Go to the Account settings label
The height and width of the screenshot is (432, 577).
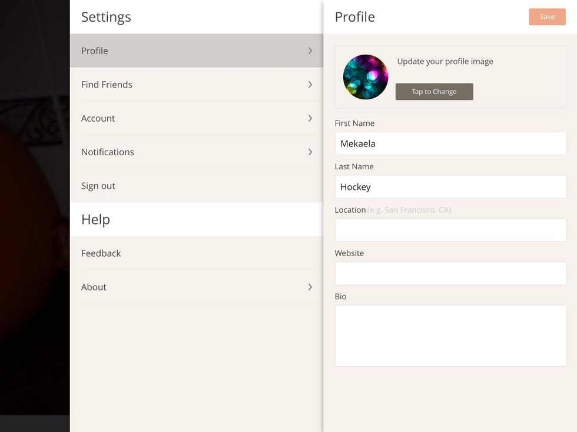98,118
